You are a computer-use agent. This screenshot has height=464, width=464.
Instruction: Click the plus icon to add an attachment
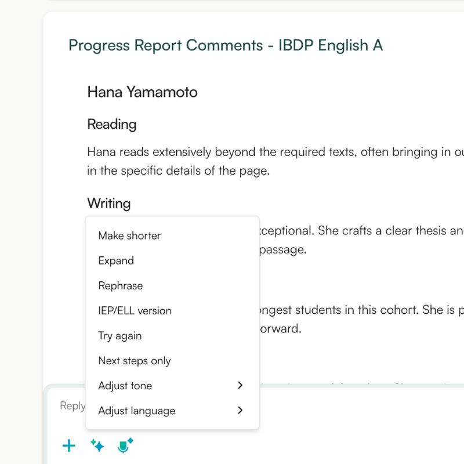coord(69,445)
